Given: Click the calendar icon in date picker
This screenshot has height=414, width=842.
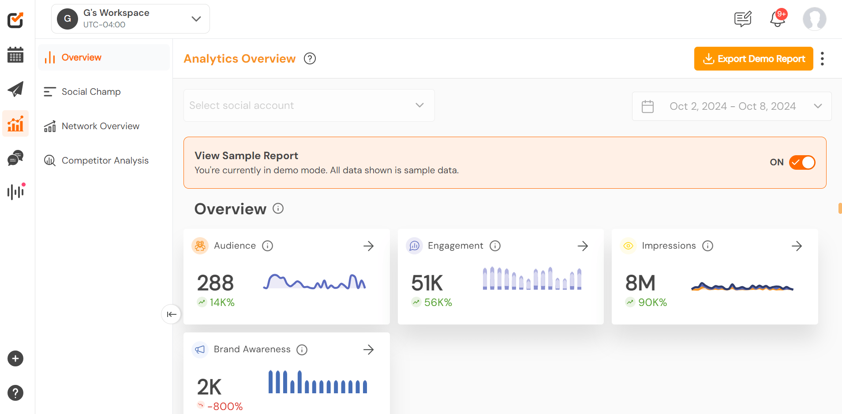Looking at the screenshot, I should click(x=647, y=107).
